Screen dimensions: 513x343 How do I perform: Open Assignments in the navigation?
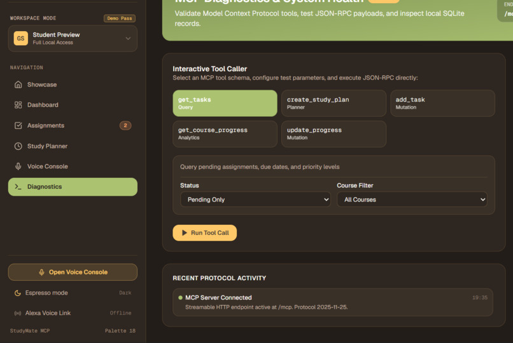pos(73,125)
